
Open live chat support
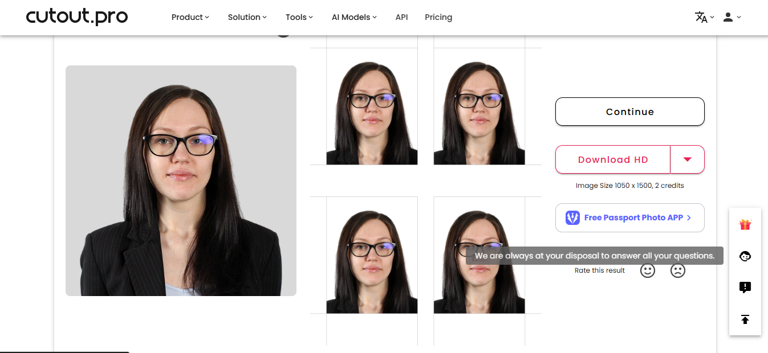click(x=745, y=256)
